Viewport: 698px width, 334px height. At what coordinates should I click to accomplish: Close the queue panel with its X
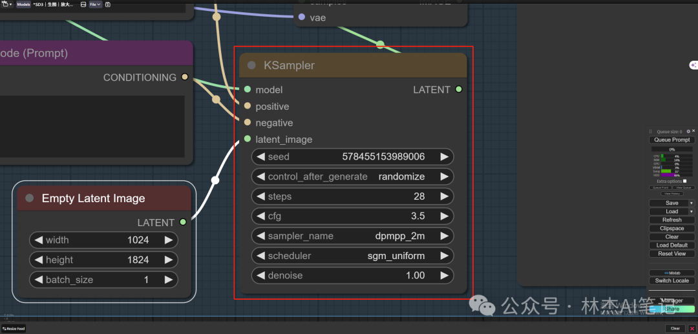(693, 130)
